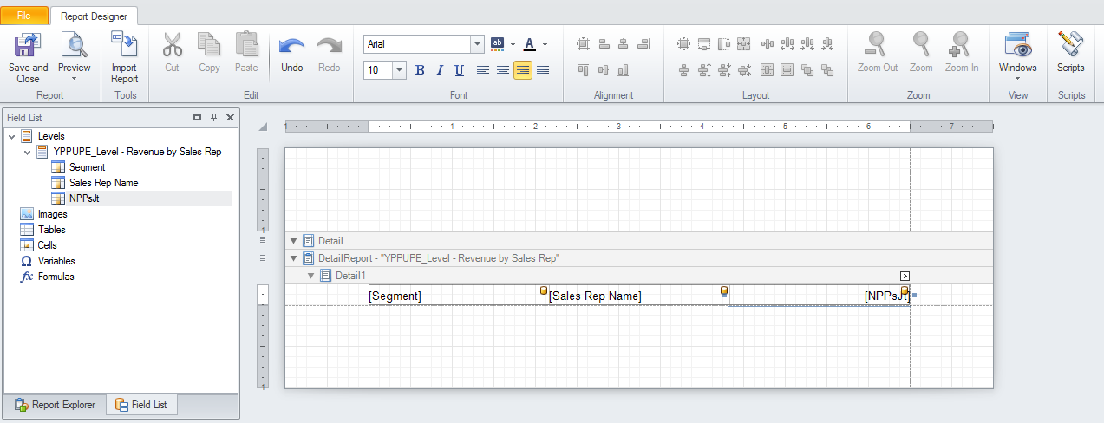Click the Align Lefts icon
The image size is (1104, 423).
point(603,43)
